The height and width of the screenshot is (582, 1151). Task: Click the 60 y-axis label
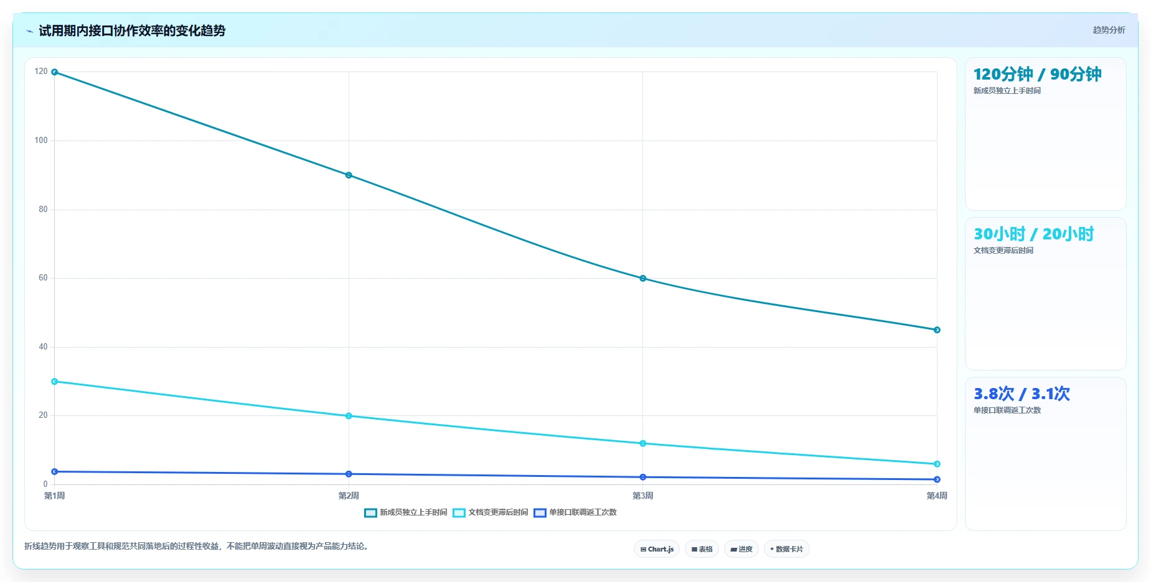43,278
